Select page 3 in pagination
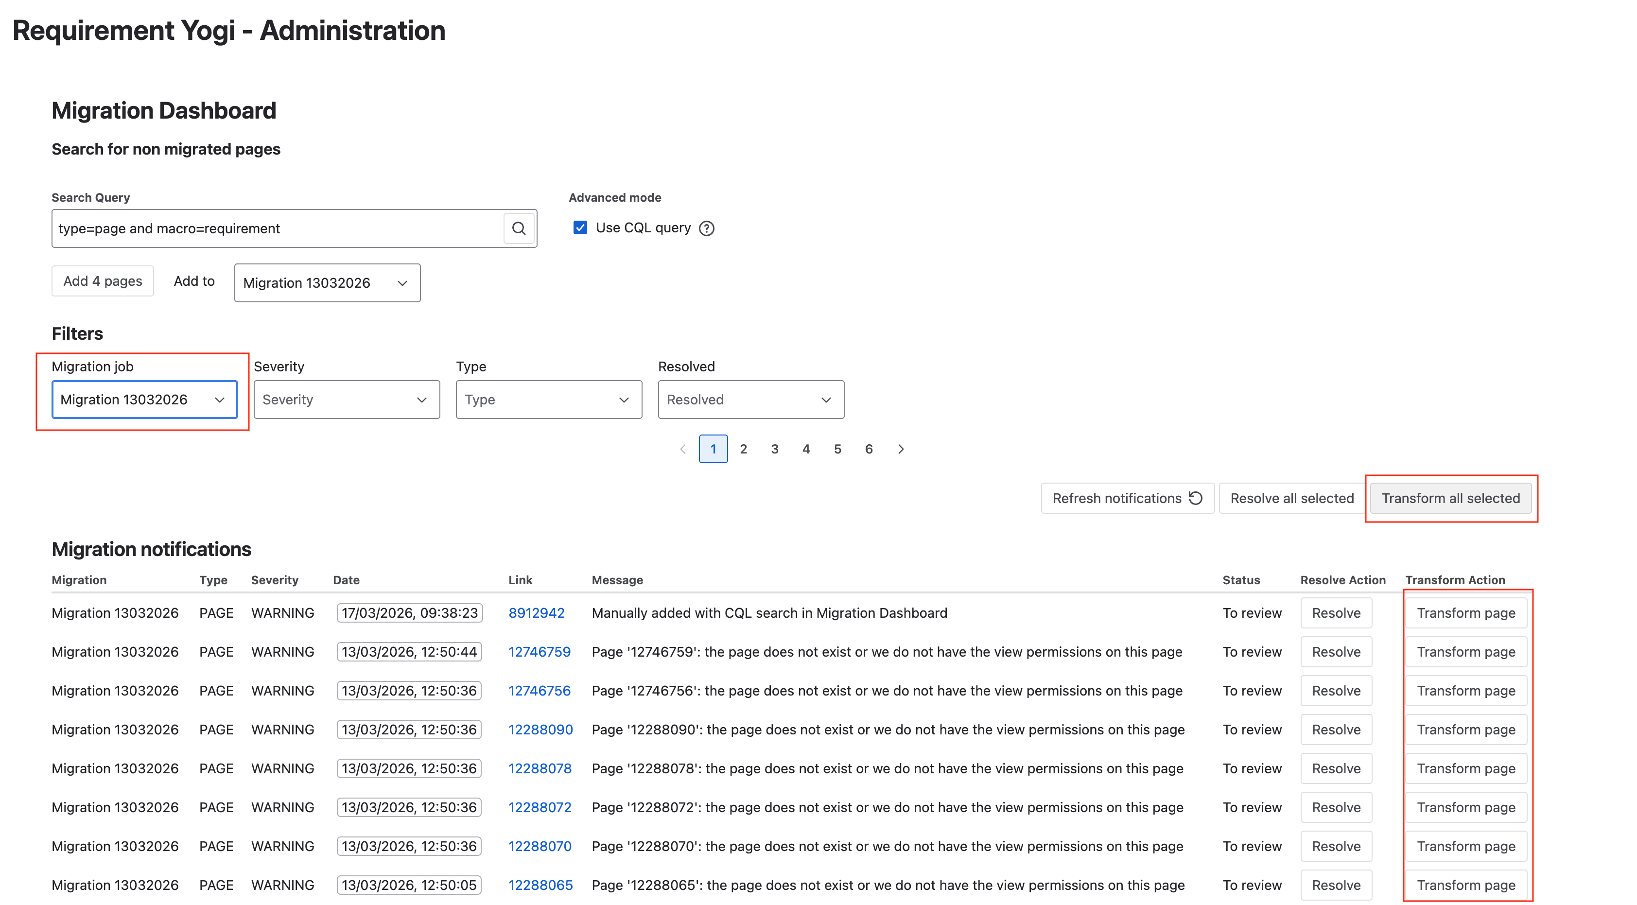Screen dimensions: 1637x905 click(x=775, y=449)
